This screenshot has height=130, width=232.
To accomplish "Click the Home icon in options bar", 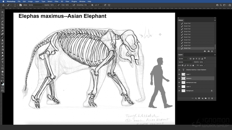I will click(3, 5).
